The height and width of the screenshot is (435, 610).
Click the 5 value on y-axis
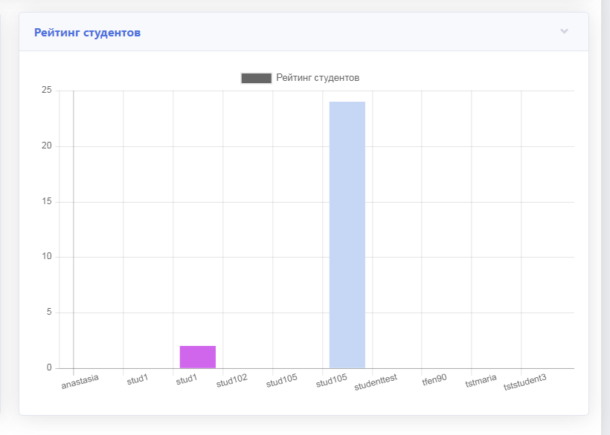pyautogui.click(x=48, y=313)
